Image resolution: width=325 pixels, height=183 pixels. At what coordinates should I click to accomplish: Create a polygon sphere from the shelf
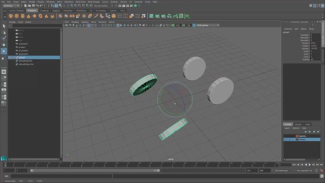[x=11, y=16]
